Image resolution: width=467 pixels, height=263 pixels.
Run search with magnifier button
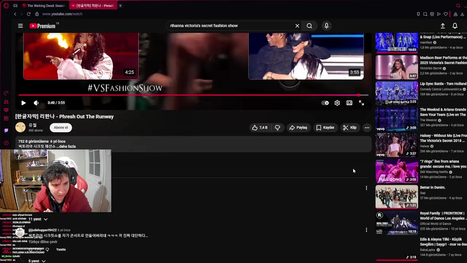309,26
